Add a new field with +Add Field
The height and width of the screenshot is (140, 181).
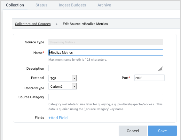click(x=58, y=118)
